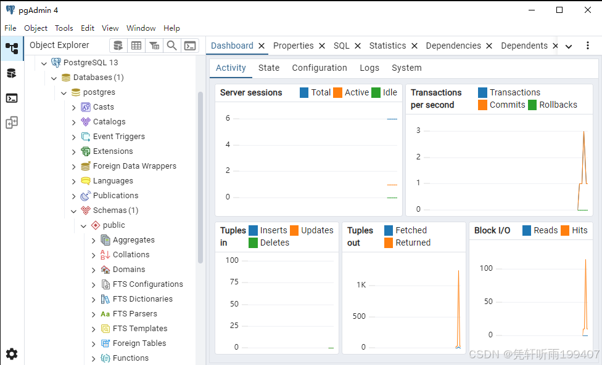Image resolution: width=602 pixels, height=365 pixels.
Task: Click the orange Commits legend swatch
Action: point(482,105)
